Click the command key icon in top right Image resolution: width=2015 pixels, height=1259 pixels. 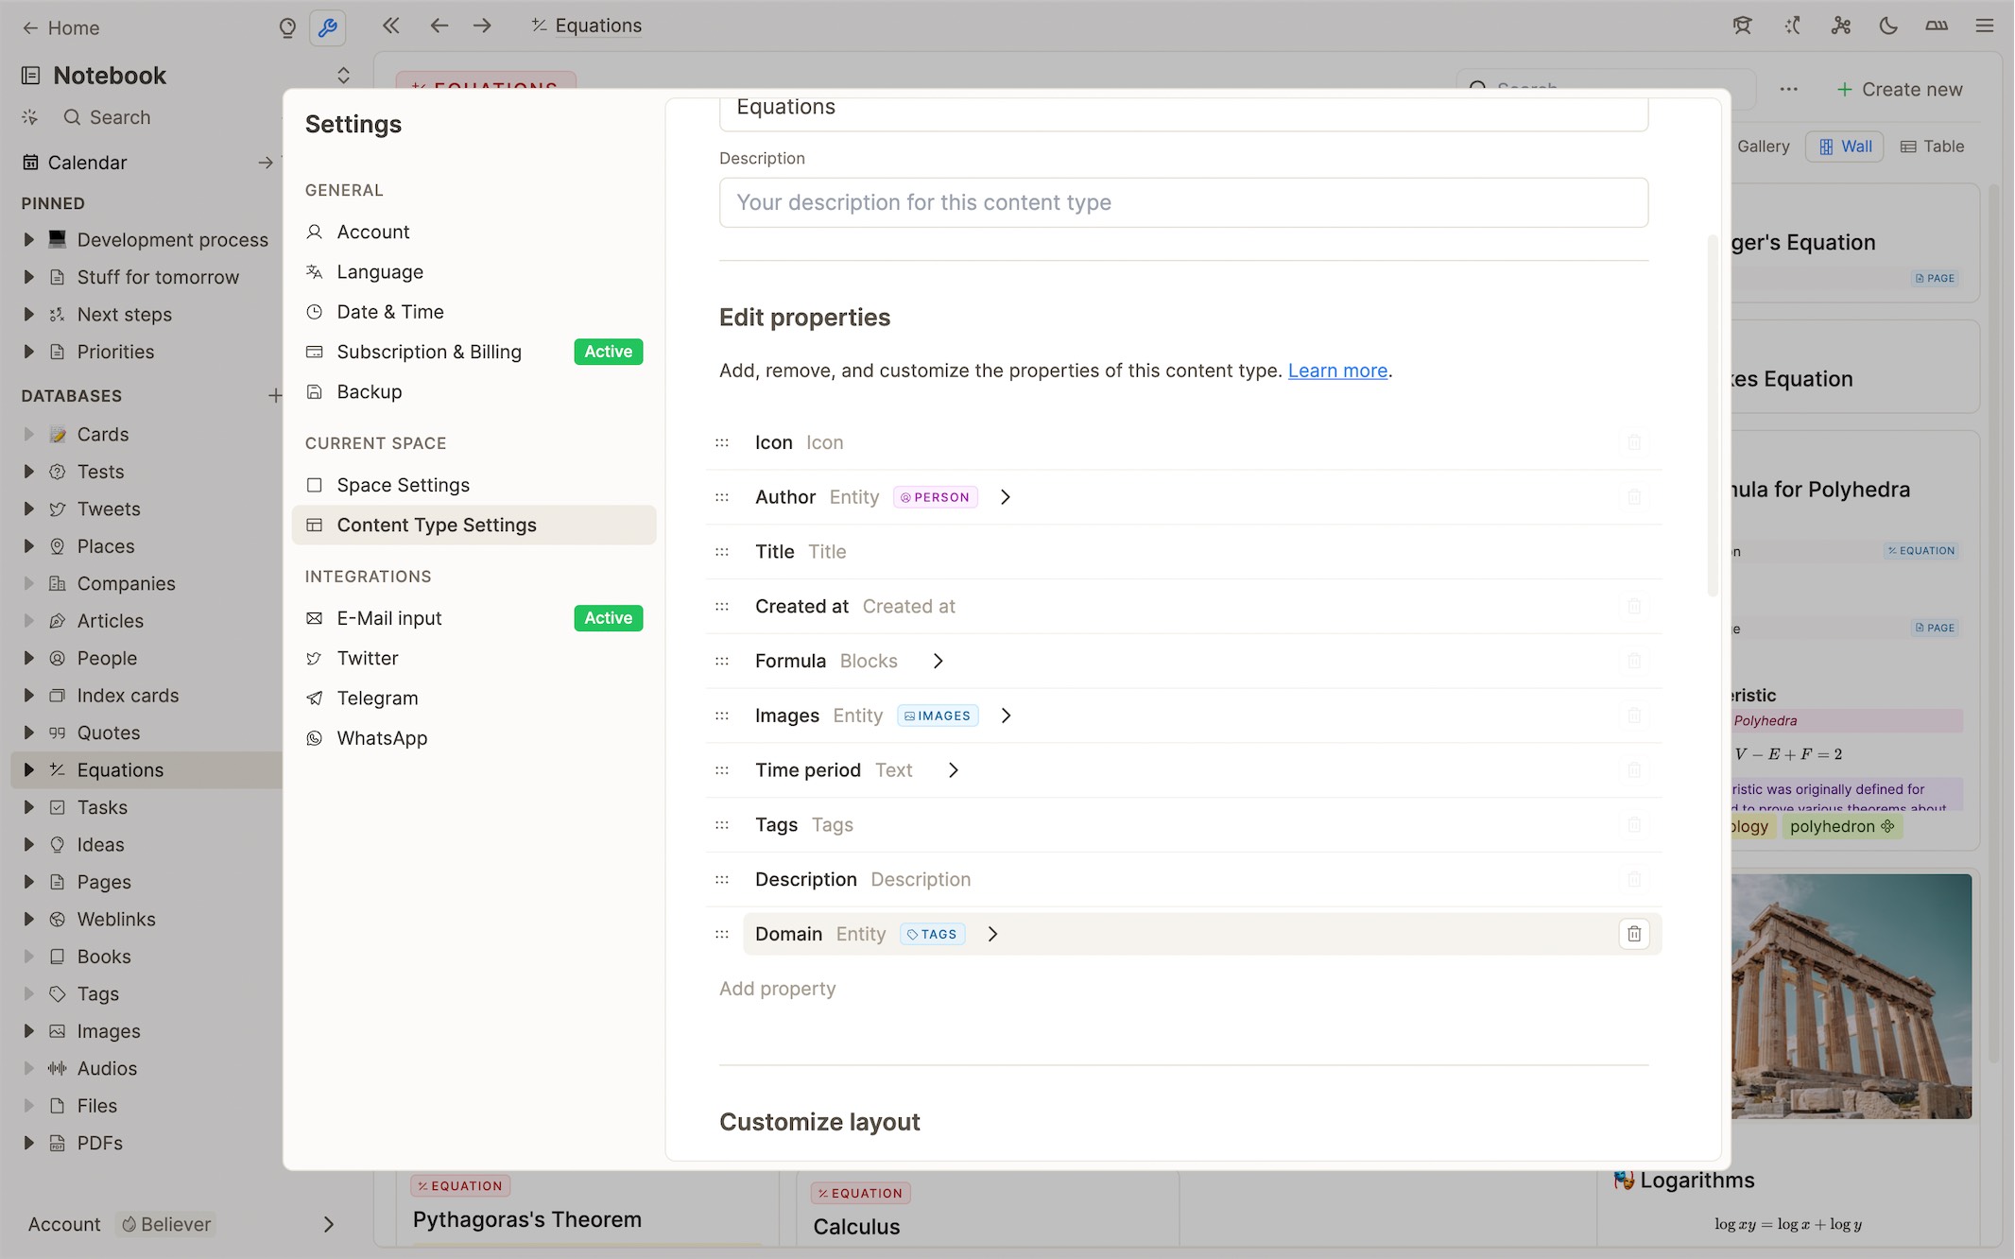pyautogui.click(x=1840, y=26)
